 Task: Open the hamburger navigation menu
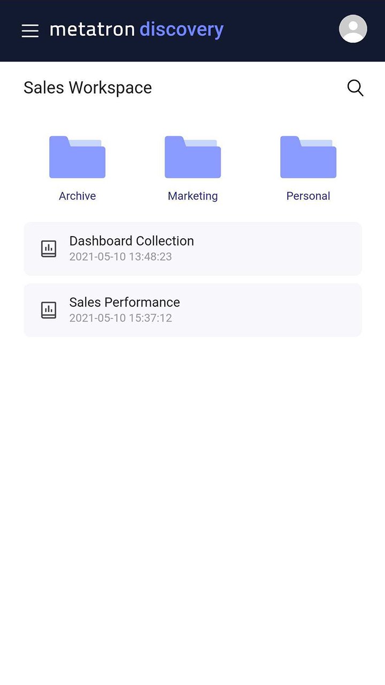(30, 31)
